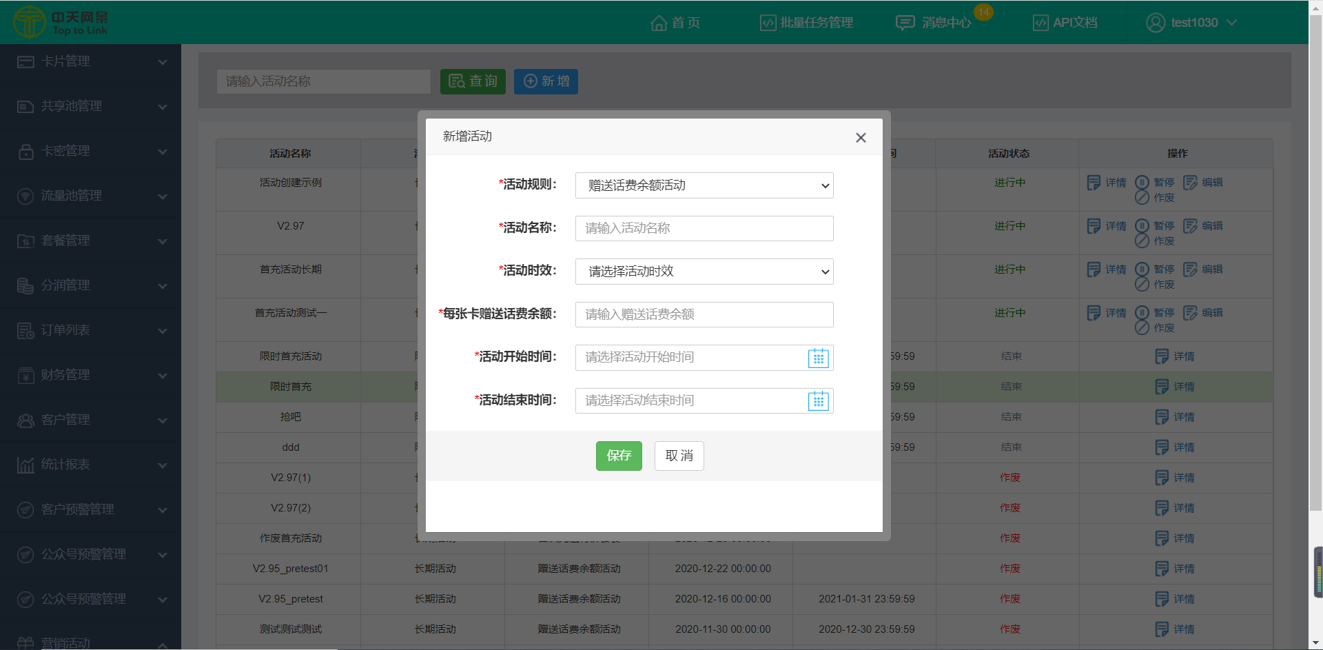The width and height of the screenshot is (1323, 650).
Task: Click the 客户管理 people icon
Action: (25, 420)
